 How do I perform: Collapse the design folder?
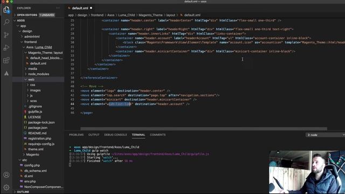(20, 31)
